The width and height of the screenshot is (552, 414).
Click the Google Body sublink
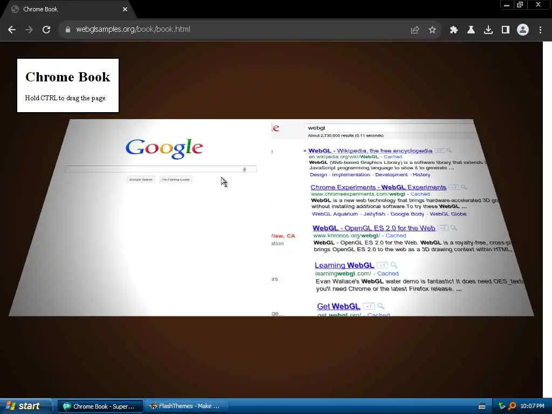[x=408, y=214]
